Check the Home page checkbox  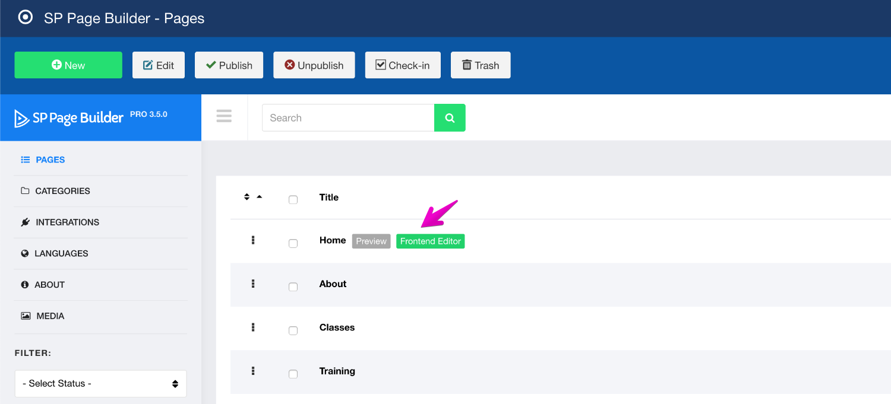tap(293, 243)
